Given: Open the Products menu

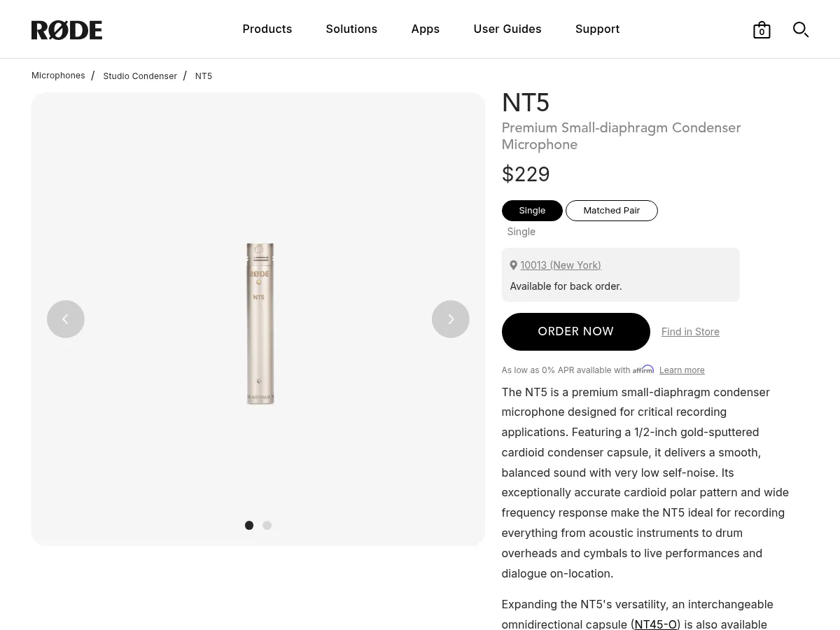Looking at the screenshot, I should [x=267, y=29].
